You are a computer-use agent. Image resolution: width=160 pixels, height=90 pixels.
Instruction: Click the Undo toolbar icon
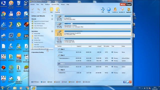[x=38, y=10]
